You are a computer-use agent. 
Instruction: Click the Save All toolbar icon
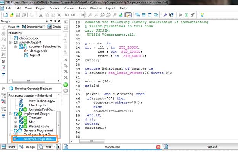click(24, 15)
